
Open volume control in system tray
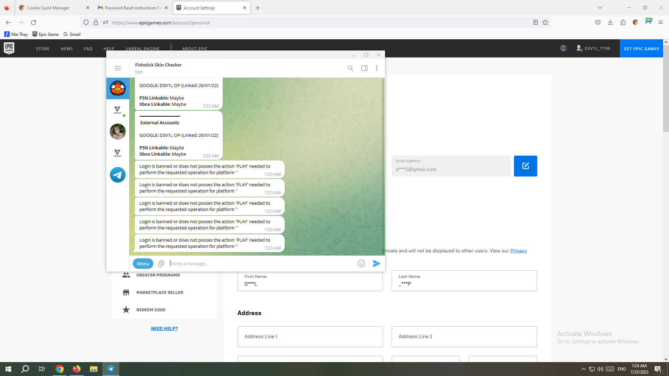(x=600, y=369)
